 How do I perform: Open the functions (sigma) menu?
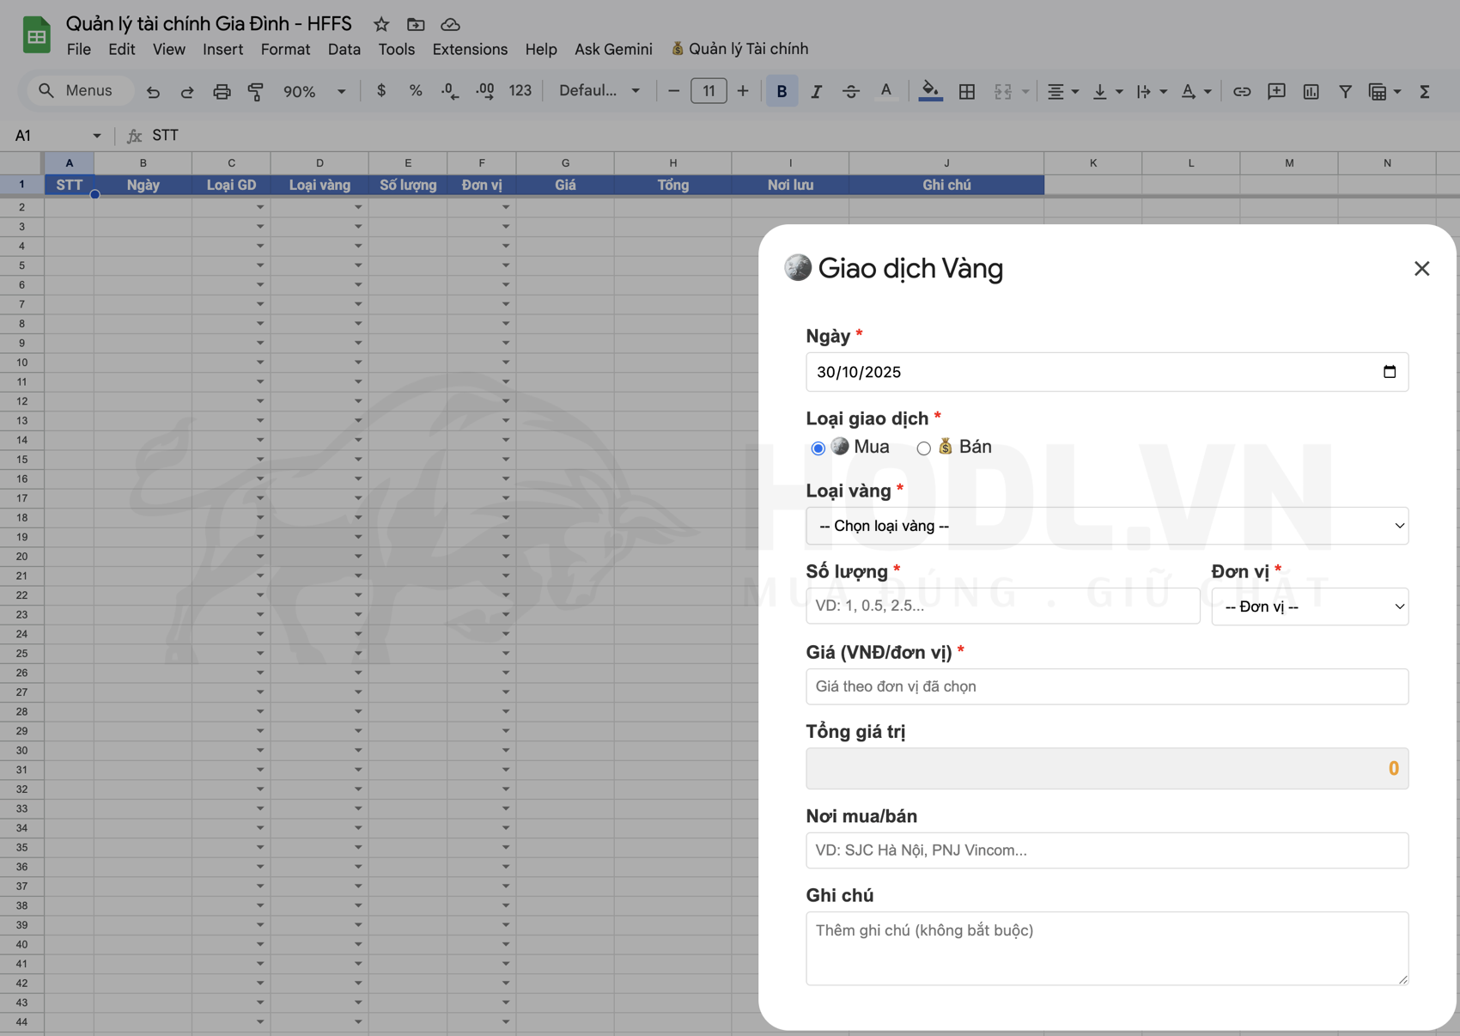point(1426,91)
